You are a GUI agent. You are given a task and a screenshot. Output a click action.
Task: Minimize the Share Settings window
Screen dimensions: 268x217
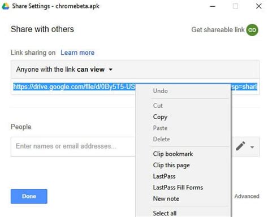(213, 6)
